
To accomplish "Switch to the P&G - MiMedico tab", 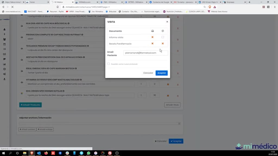I will [111, 2].
